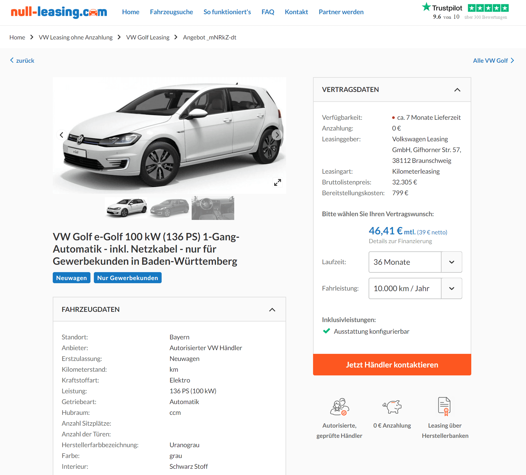Click Ausstattung konfigurierbar text
Screen dimensions: 526x475
(x=371, y=331)
